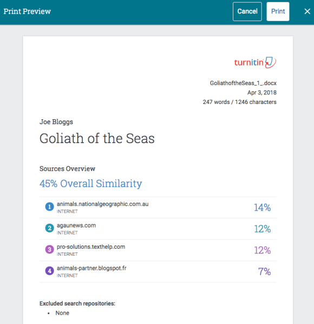Click the Print button
The height and width of the screenshot is (324, 314).
coord(278,11)
